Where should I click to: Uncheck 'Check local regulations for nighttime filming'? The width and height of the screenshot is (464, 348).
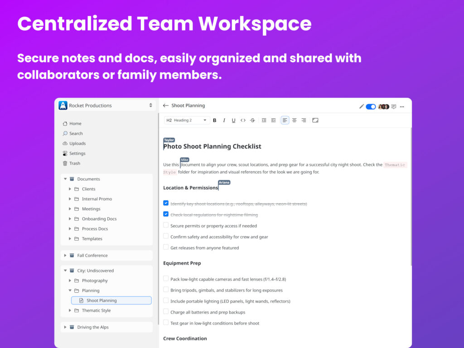click(166, 214)
